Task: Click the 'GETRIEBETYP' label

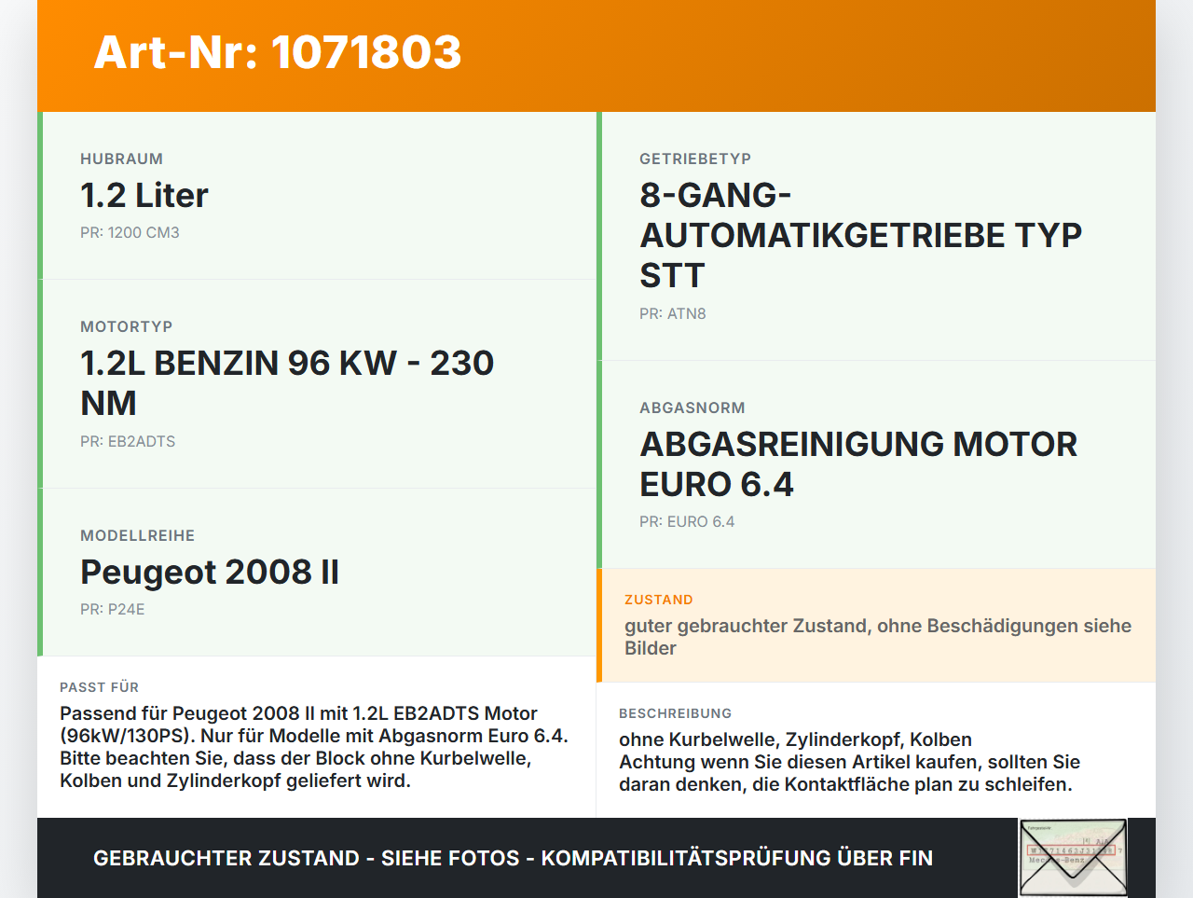Action: [695, 159]
